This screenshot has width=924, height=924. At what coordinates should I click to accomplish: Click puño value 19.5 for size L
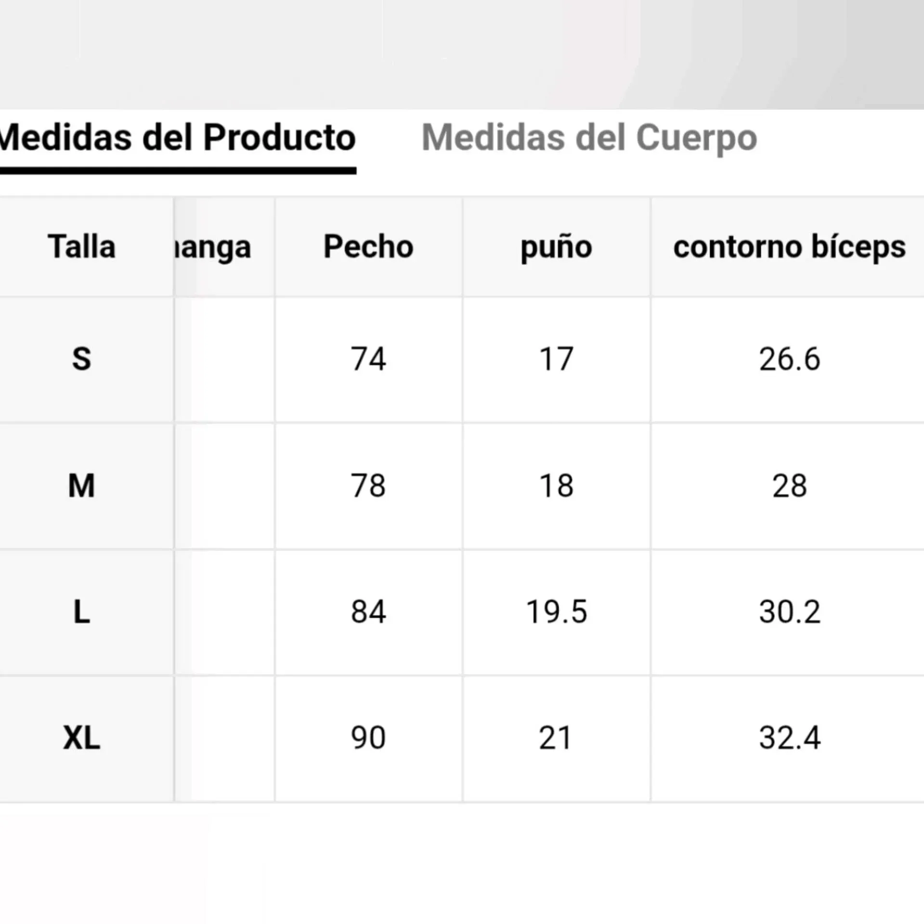[556, 612]
